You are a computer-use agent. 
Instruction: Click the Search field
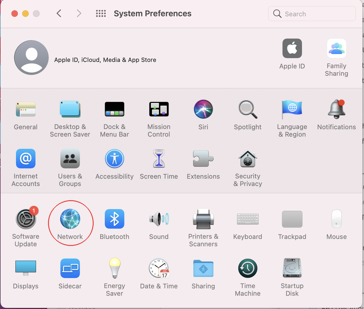pos(312,14)
